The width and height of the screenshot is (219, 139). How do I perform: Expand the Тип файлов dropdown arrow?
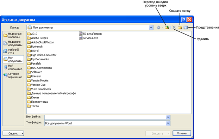coord(168,123)
